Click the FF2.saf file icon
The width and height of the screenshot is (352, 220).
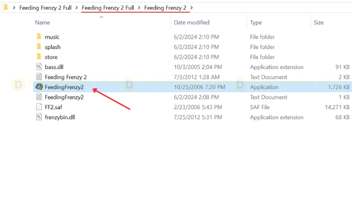pos(39,107)
